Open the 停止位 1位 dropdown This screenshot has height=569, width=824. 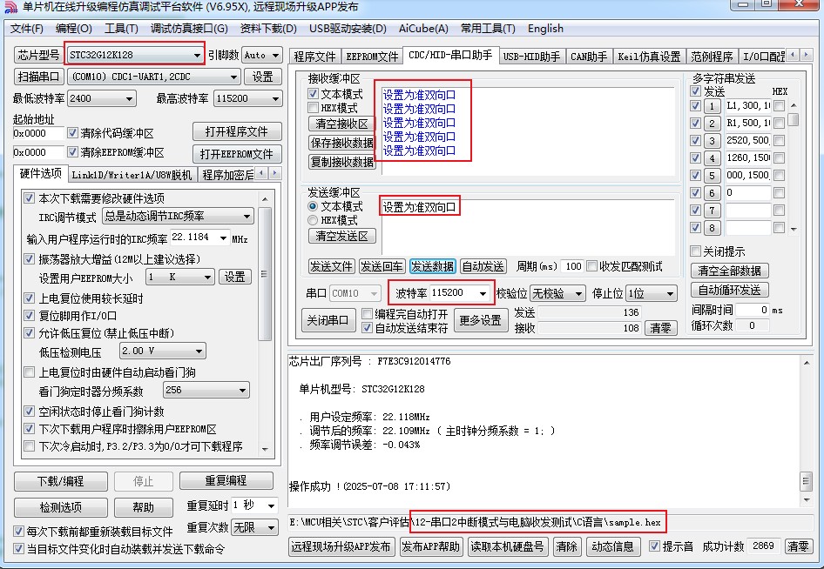click(x=652, y=293)
